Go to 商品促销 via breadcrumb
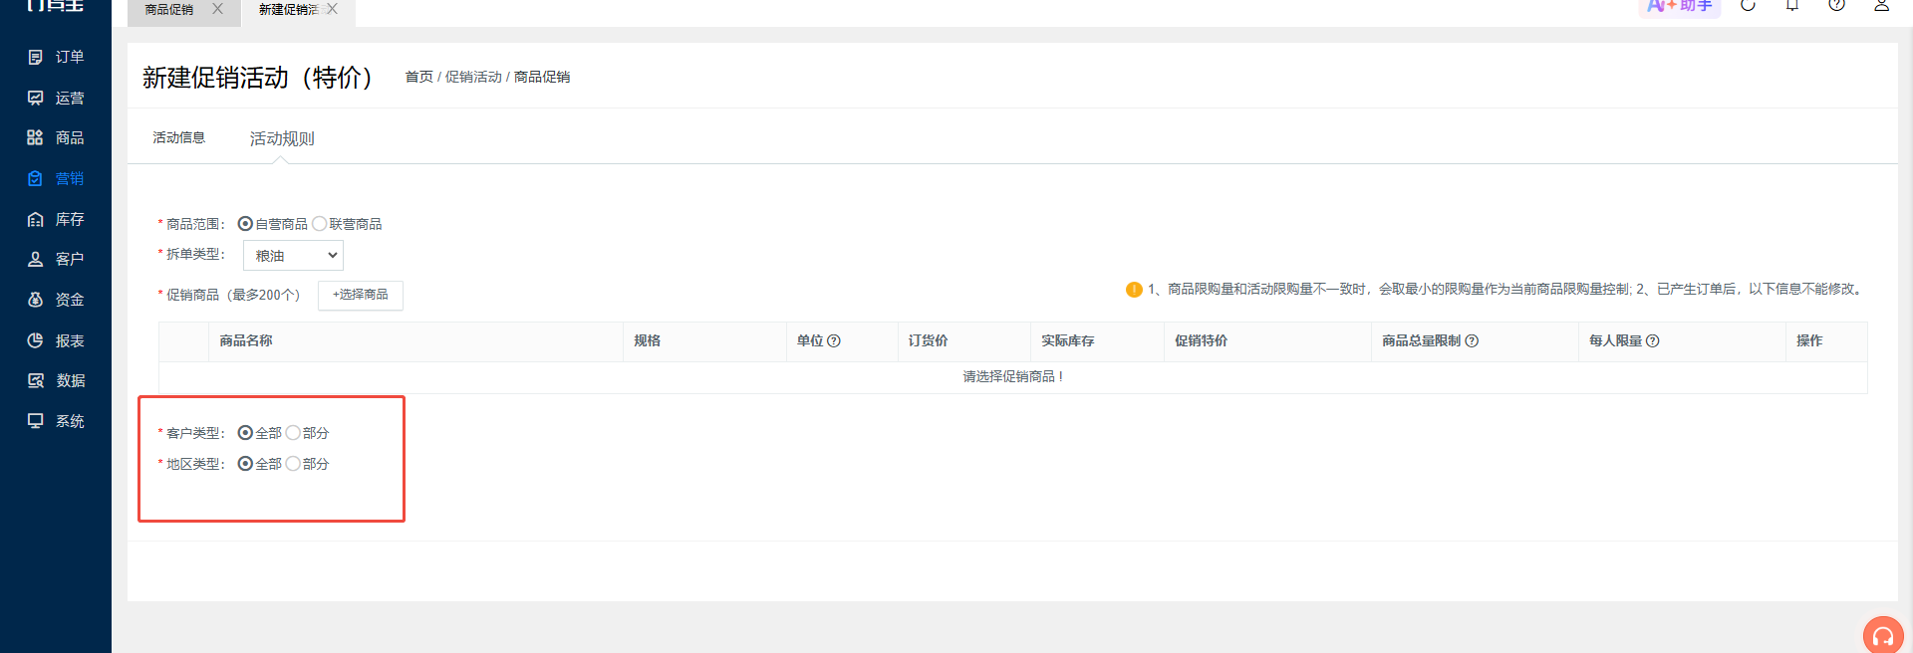 pos(542,77)
